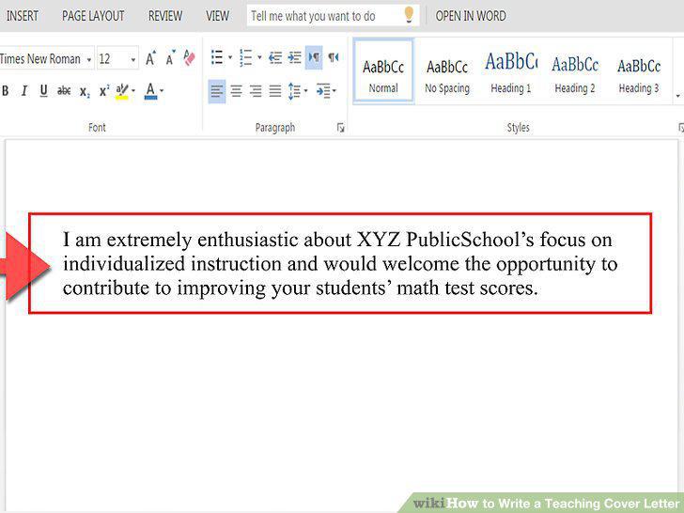
Task: Expand the Styles gallery
Action: [x=678, y=96]
